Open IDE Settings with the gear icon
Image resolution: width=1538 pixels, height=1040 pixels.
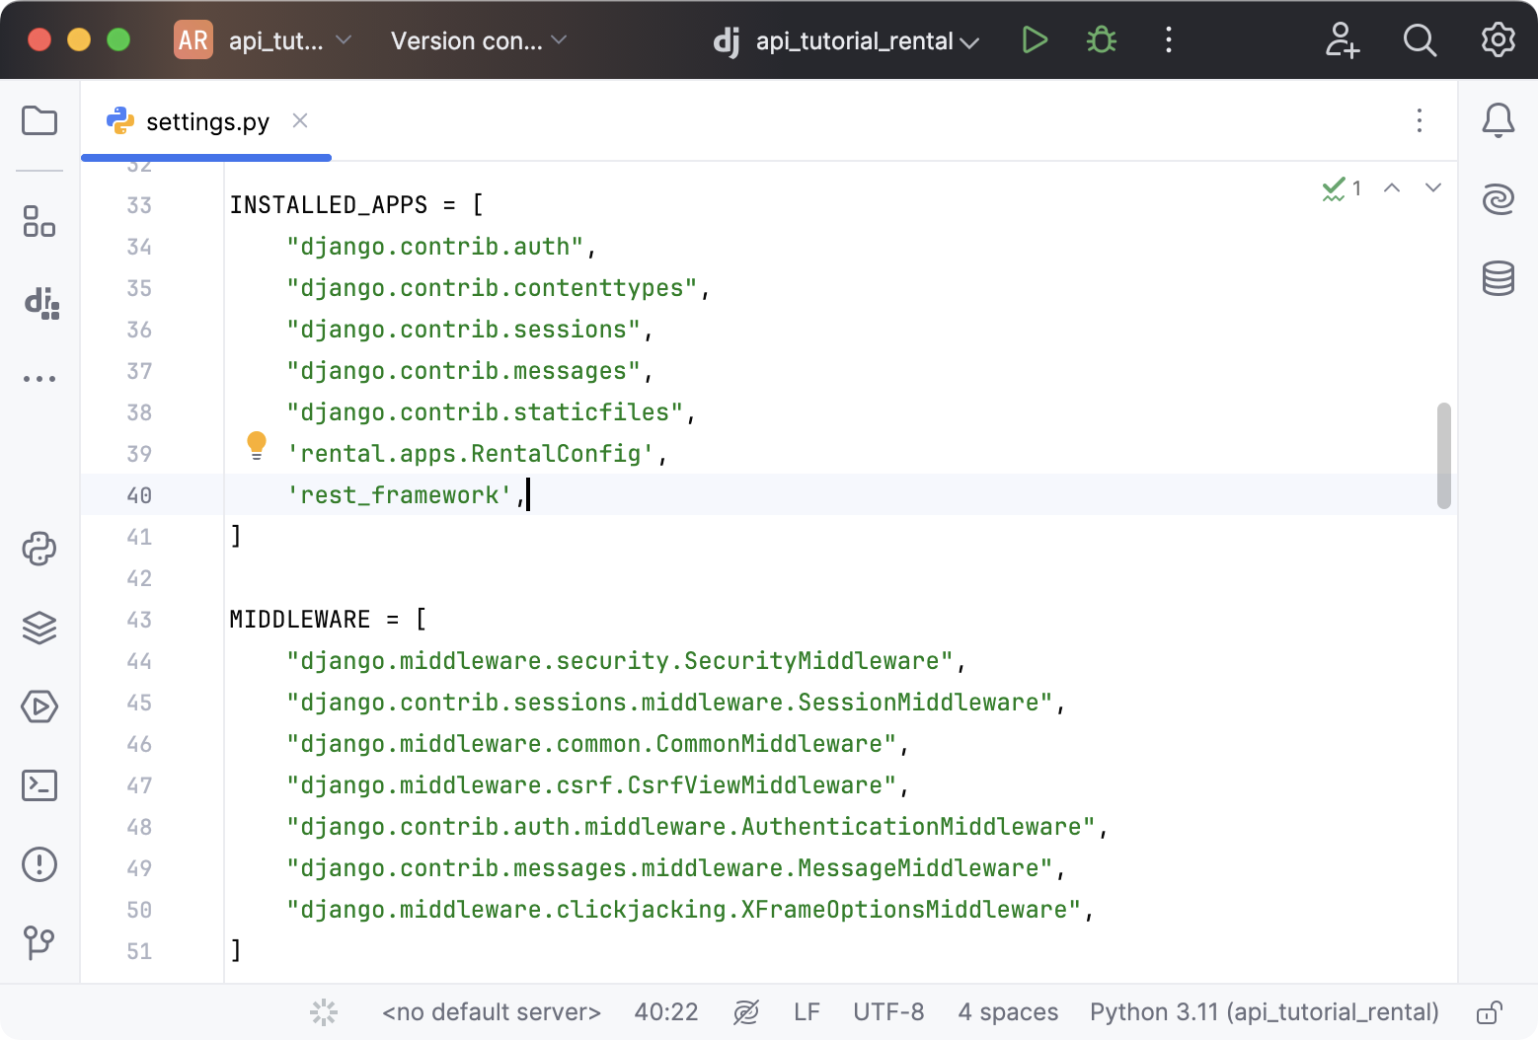pos(1498,40)
